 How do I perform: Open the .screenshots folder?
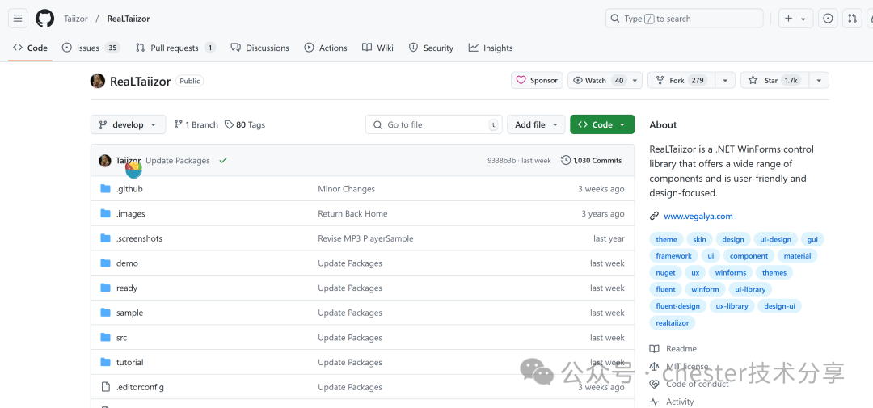139,238
